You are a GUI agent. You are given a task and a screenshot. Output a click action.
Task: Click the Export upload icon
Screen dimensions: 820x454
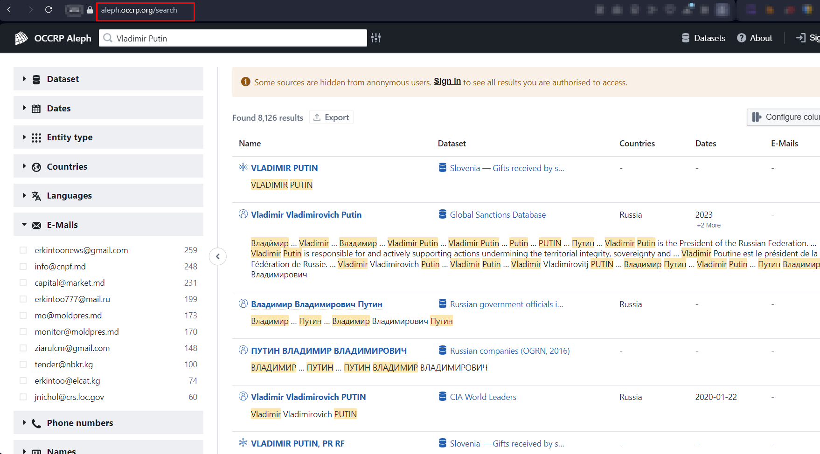[317, 117]
